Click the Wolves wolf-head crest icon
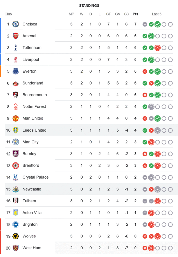 pos(16,236)
